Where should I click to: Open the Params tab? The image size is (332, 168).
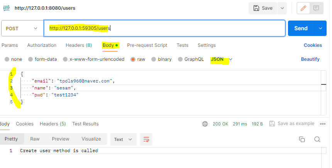(10, 45)
